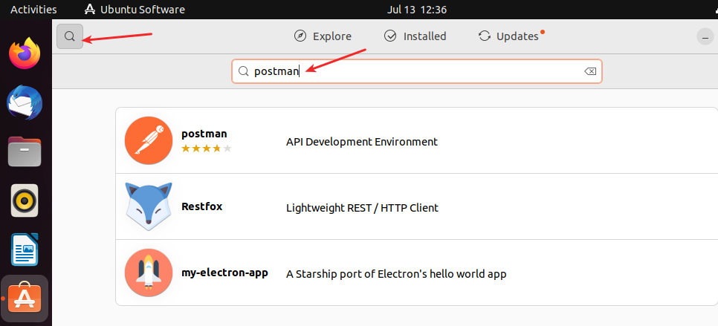Screen dimensions: 718x326
Task: Open Activities overview
Action: (x=33, y=10)
